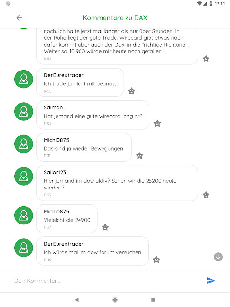Send the comment with the blue arrow
Image resolution: width=230 pixels, height=307 pixels.
click(211, 281)
